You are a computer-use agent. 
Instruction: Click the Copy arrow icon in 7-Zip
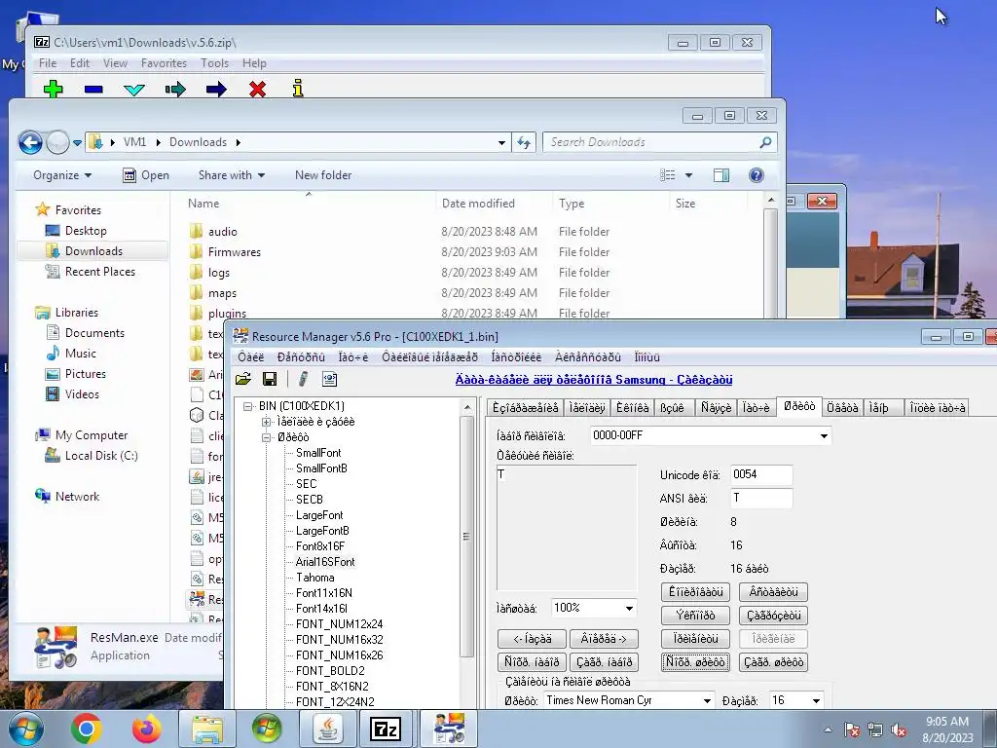(x=175, y=89)
